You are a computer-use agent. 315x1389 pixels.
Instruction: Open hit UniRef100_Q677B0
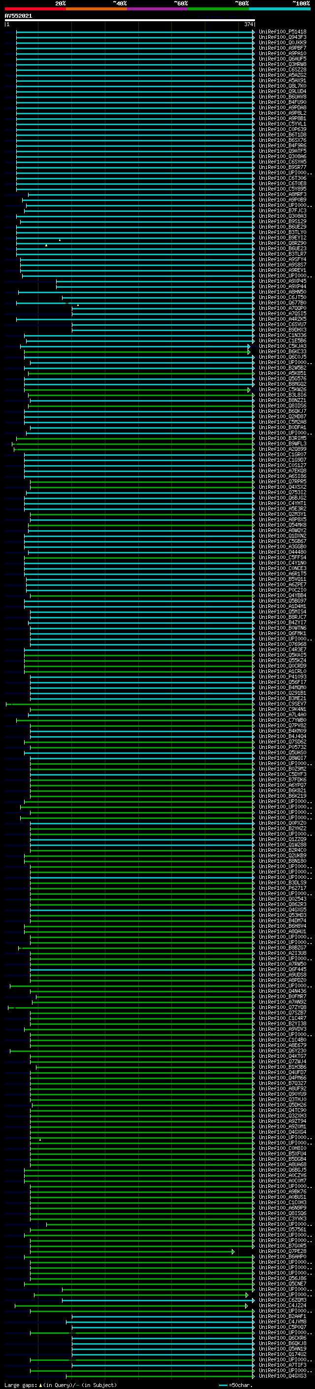(283, 303)
